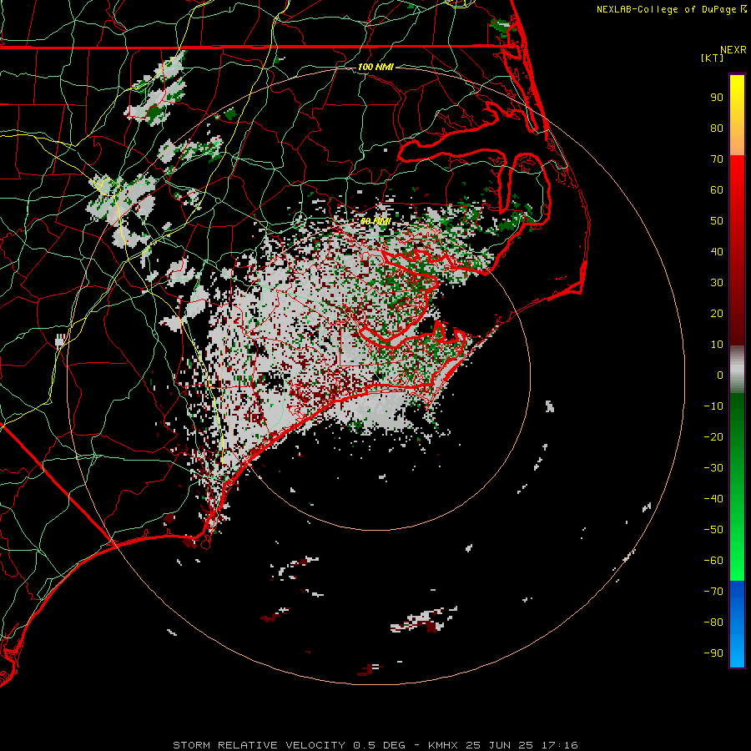Select the positive 30 knots legend value

click(x=717, y=283)
